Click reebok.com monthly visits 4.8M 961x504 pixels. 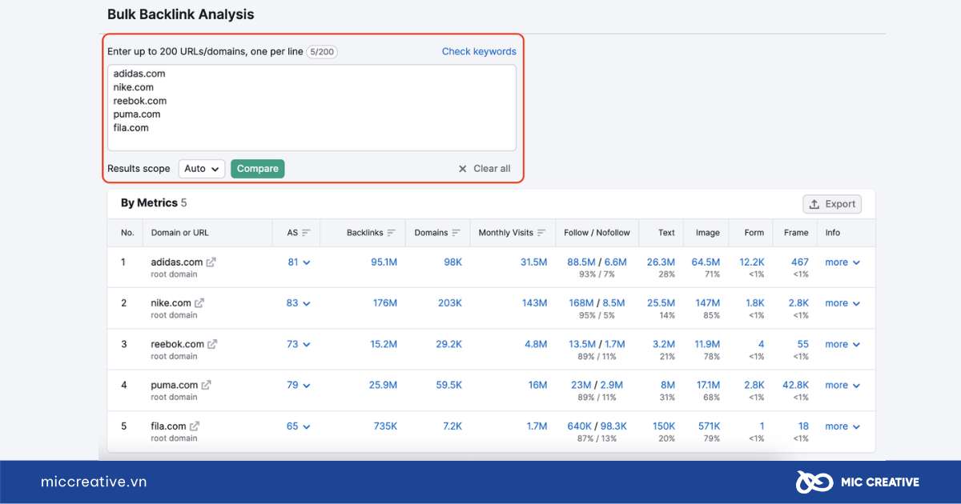536,344
